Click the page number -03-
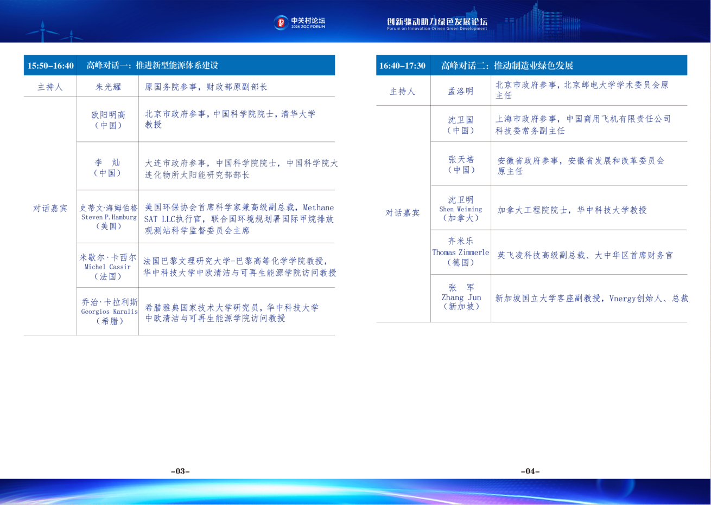 coord(180,471)
